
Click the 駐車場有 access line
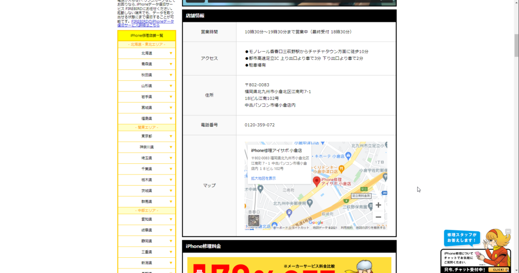(x=255, y=65)
